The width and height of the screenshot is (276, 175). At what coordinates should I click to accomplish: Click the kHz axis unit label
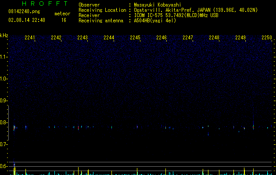tap(4, 35)
